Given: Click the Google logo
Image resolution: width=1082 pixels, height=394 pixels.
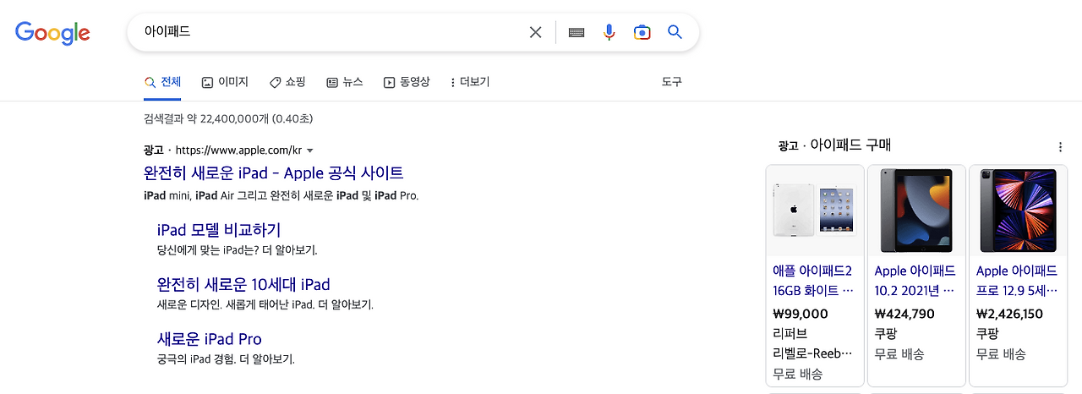Looking at the screenshot, I should tap(52, 32).
